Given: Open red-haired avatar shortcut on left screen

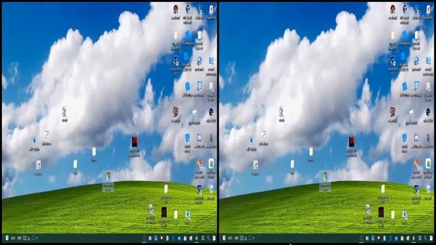Looking at the screenshot, I should [176, 10].
